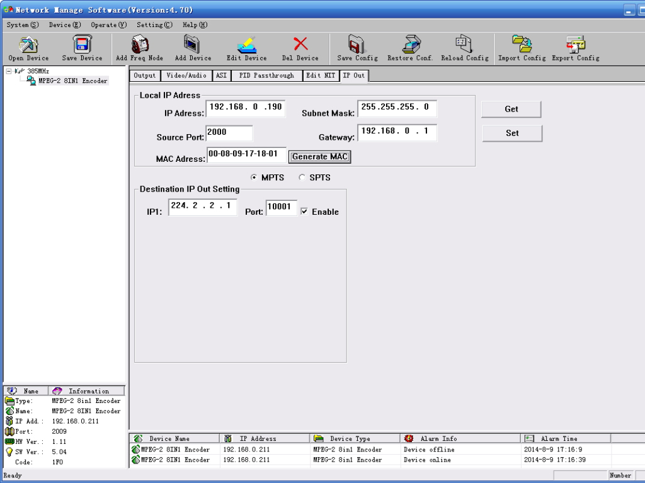Click the Get button
The image size is (645, 483).
tap(511, 109)
